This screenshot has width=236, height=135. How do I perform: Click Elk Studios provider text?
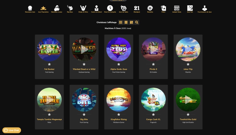click(153, 72)
